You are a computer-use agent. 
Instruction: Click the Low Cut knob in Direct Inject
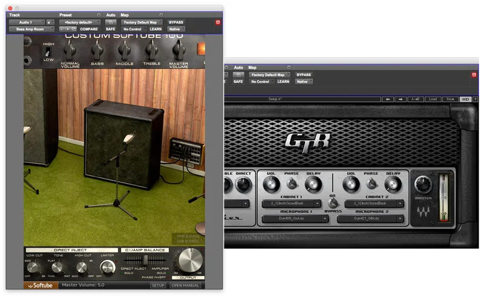click(x=34, y=267)
